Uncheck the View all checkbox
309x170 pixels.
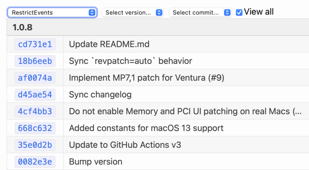(239, 12)
